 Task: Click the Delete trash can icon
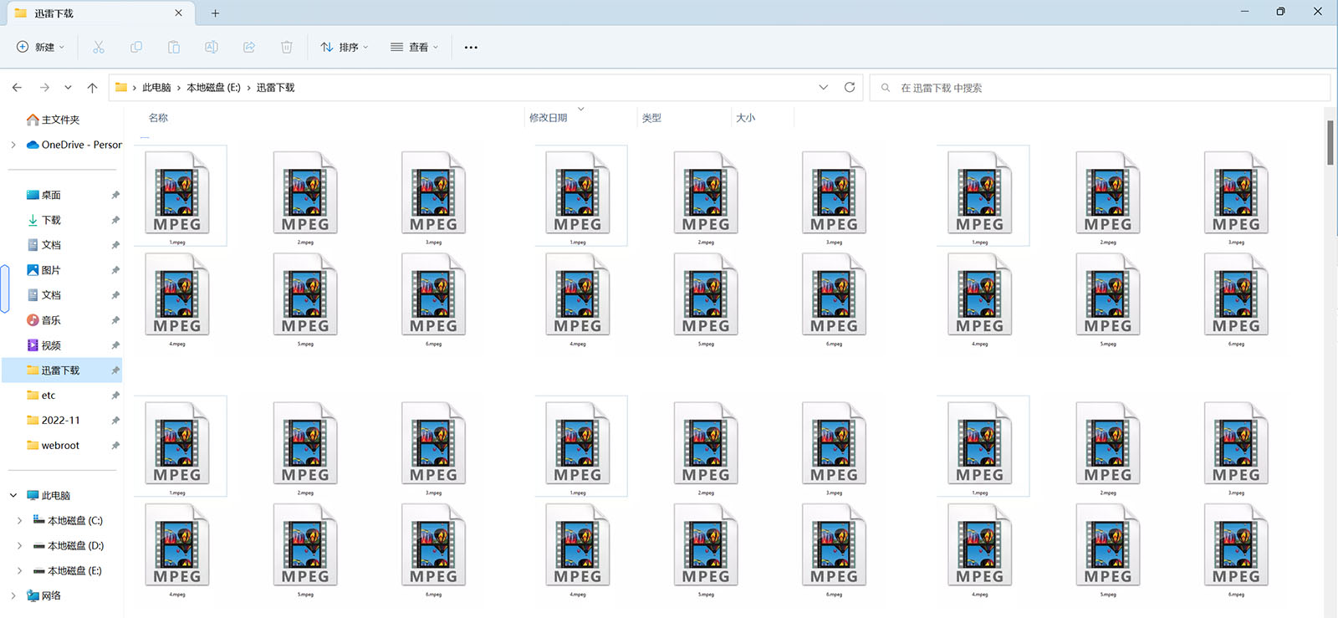[287, 48]
